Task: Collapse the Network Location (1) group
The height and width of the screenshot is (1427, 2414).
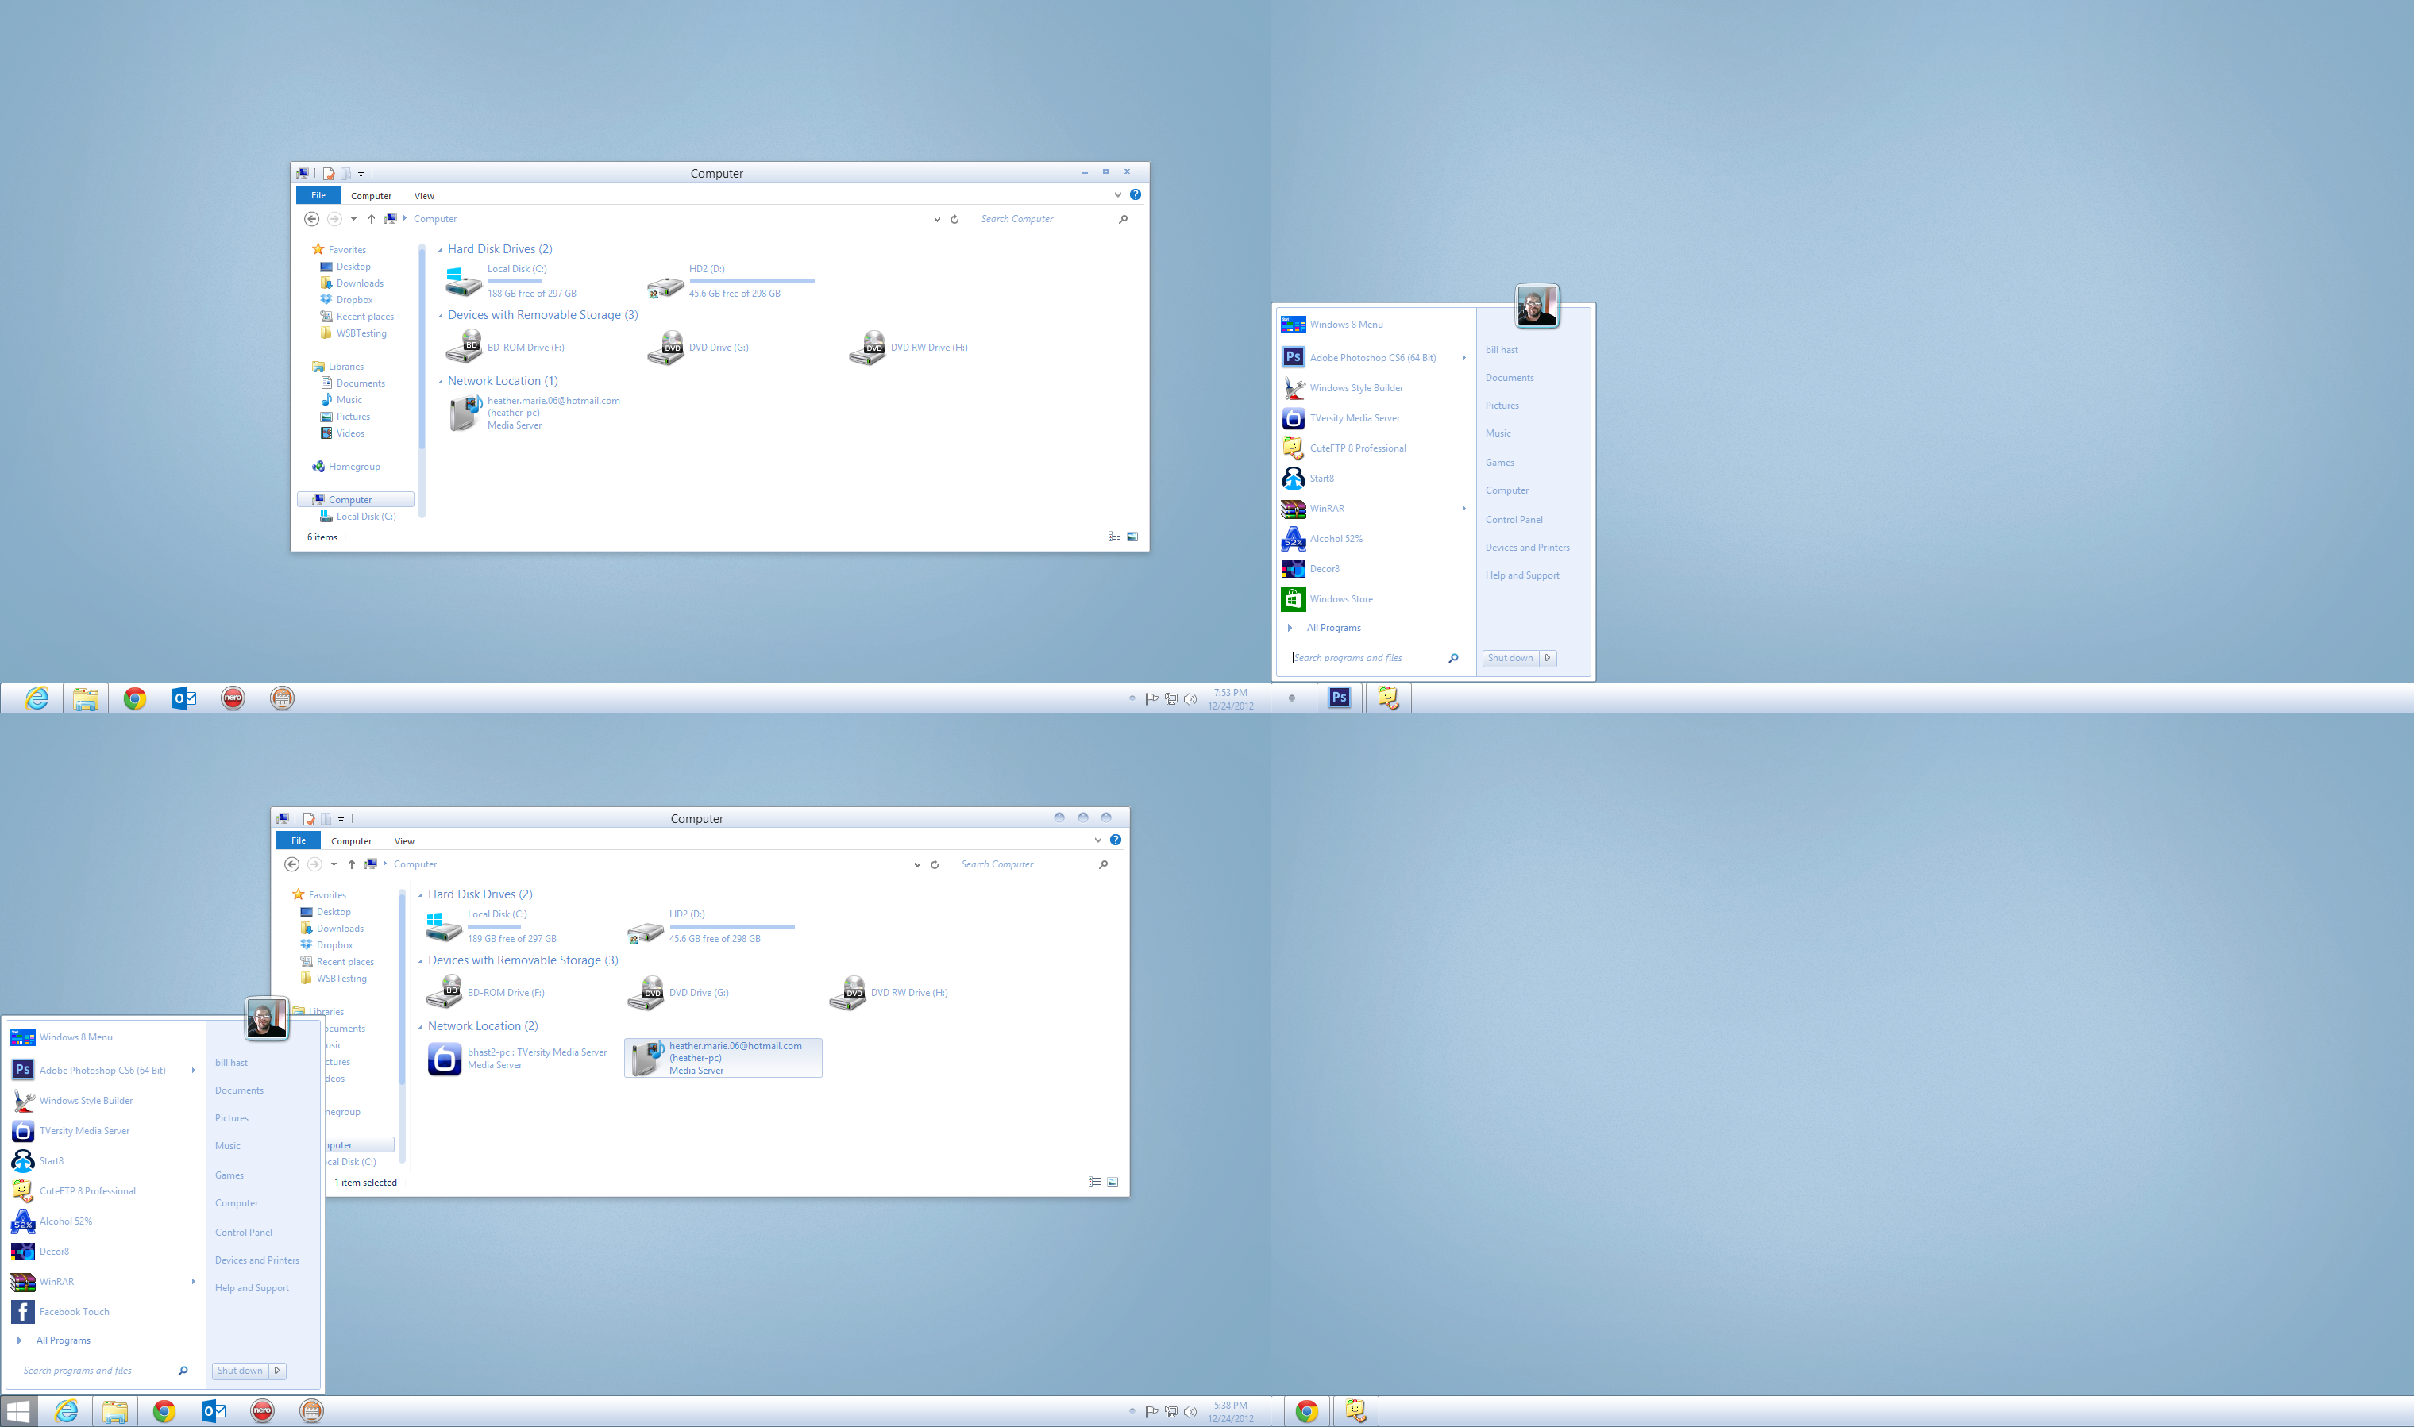Action: pos(441,382)
